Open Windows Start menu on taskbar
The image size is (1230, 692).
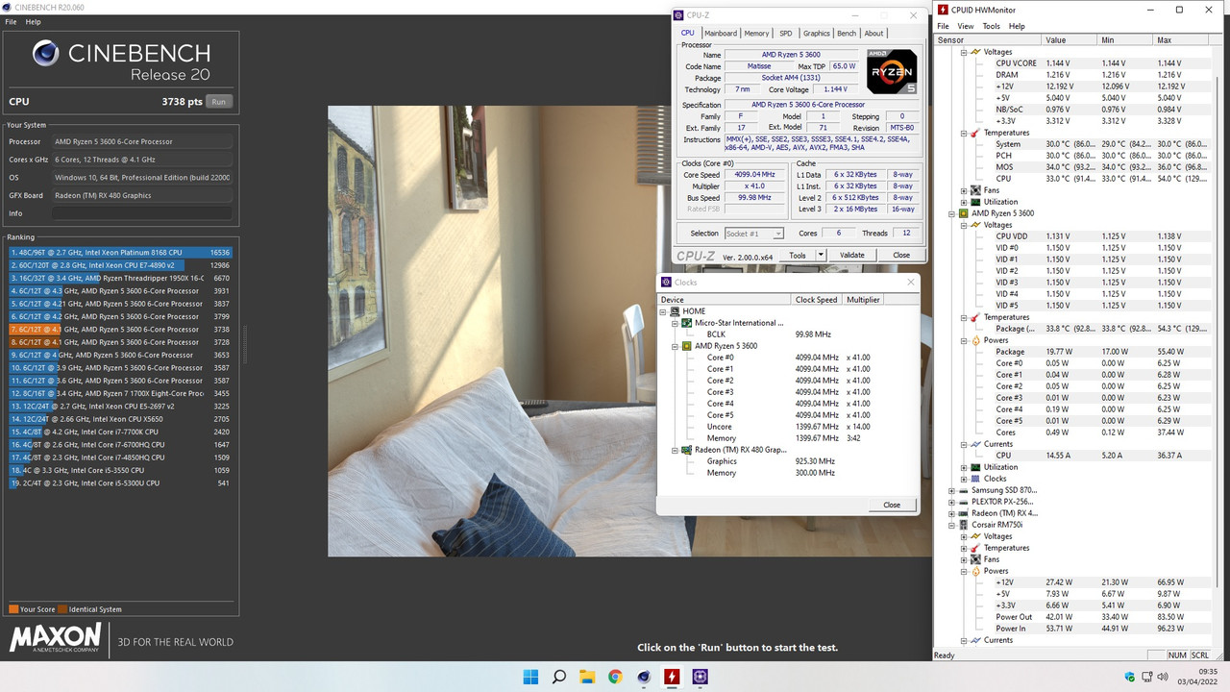[x=530, y=677]
